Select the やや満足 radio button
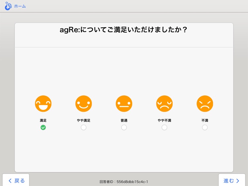This screenshot has width=248, height=186. (84, 128)
